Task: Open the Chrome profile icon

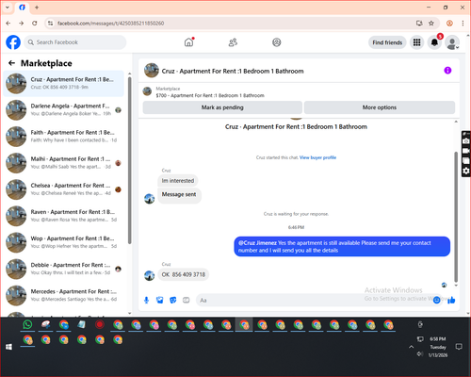Action: [x=449, y=23]
